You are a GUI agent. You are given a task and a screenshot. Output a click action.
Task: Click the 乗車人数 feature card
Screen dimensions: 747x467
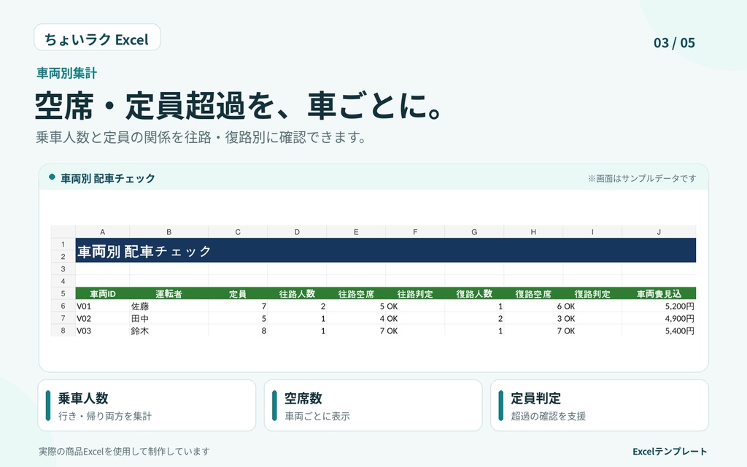click(147, 406)
